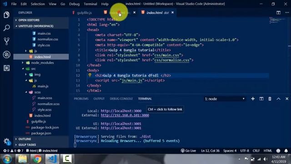Open notifications bell in status bar
291x164 pixels.
286,151
